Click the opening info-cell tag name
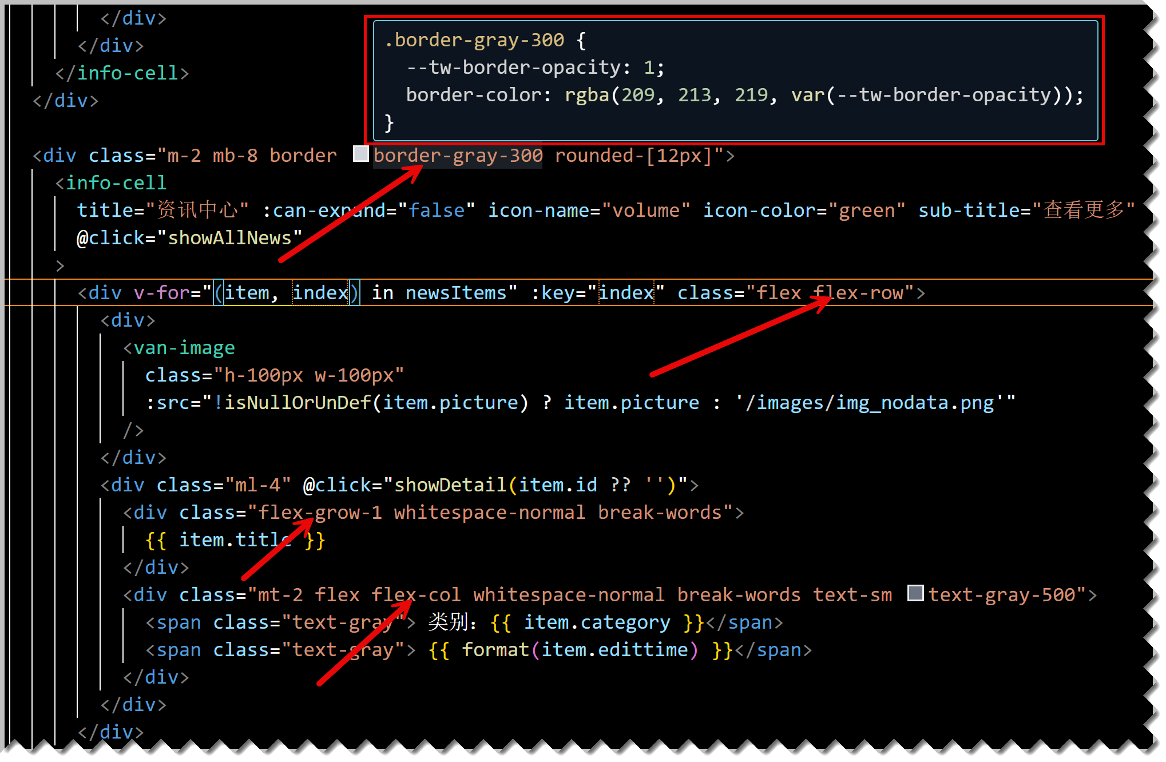The width and height of the screenshot is (1166, 762). click(x=116, y=183)
